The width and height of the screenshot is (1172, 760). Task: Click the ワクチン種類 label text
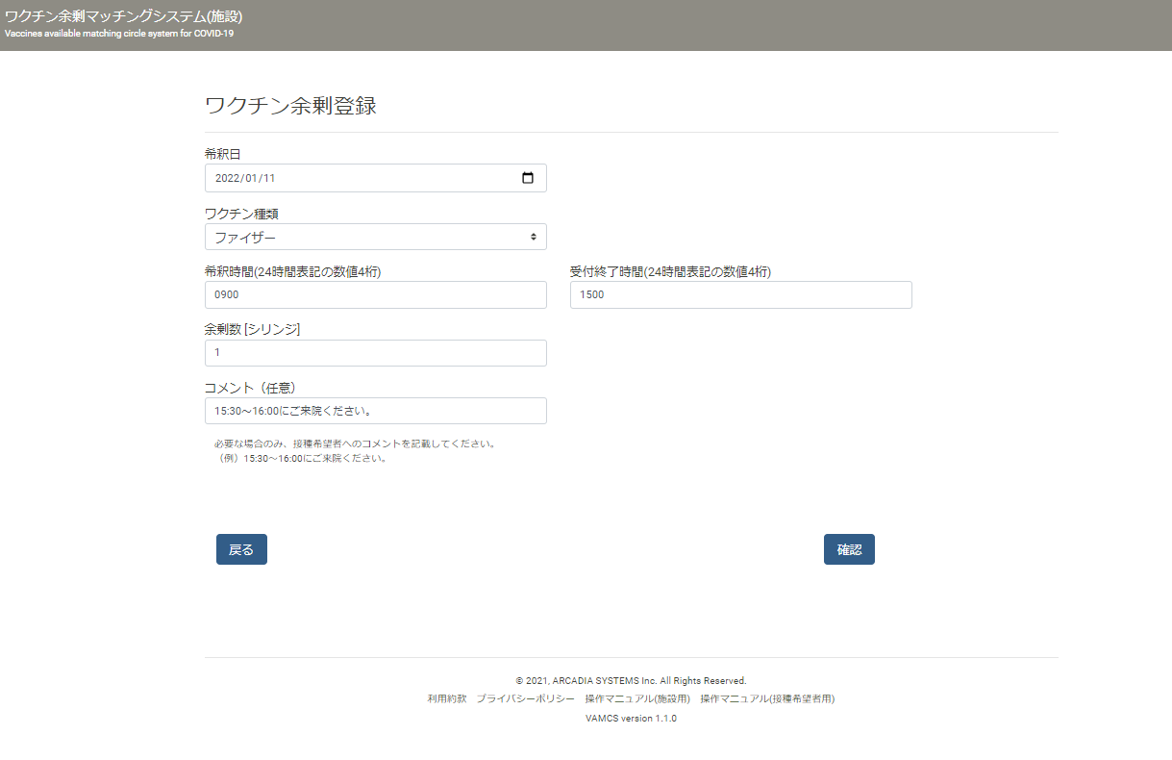click(x=241, y=214)
